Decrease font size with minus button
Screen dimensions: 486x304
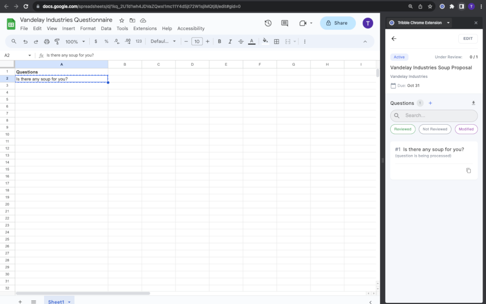pyautogui.click(x=186, y=41)
